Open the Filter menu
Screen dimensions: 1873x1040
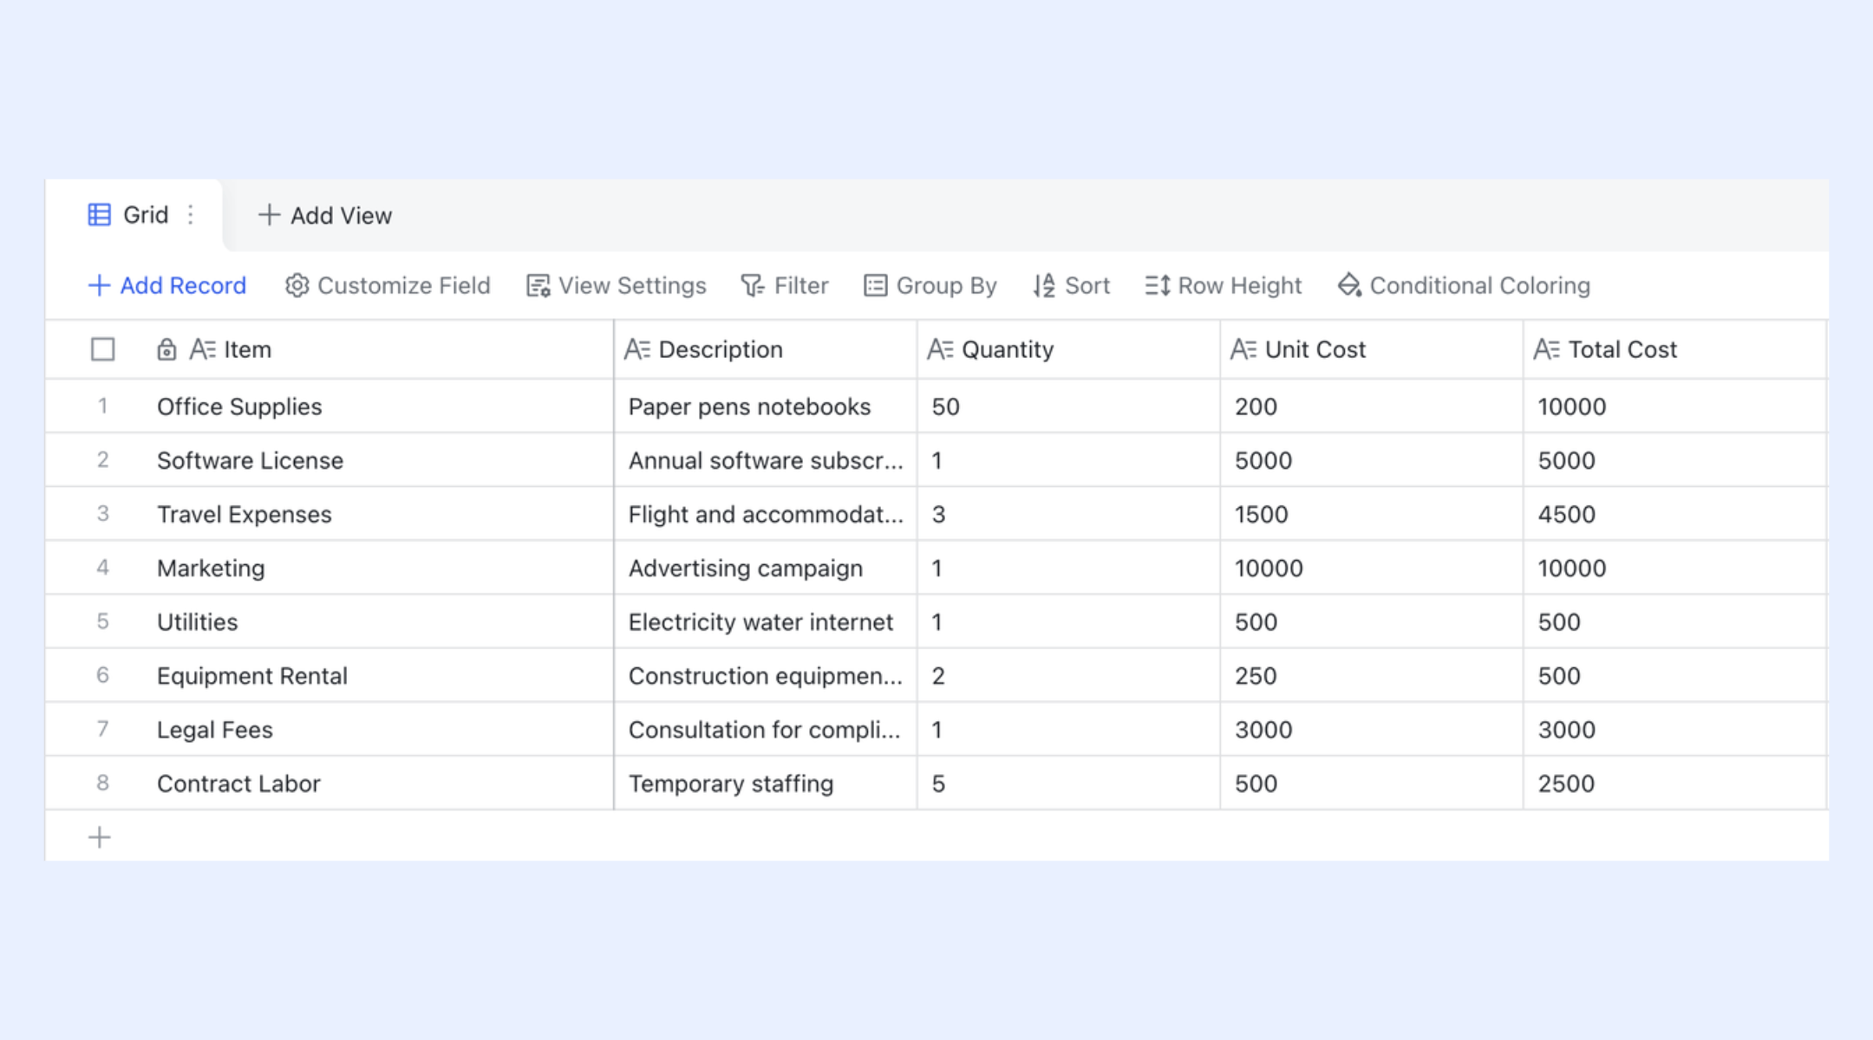pyautogui.click(x=785, y=285)
